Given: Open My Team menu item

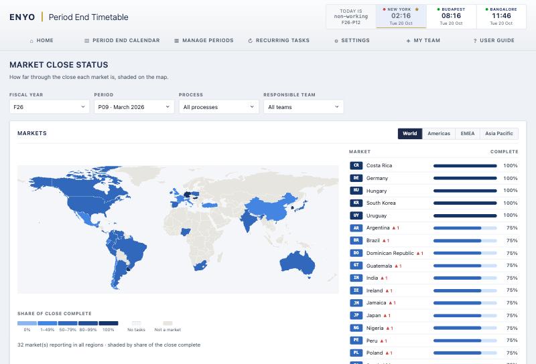Looking at the screenshot, I should (423, 40).
